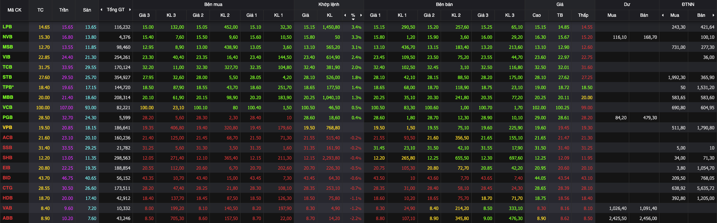Screen dimensions: 717x223
Task: Sort by Trần column header
Action: tap(64, 10)
